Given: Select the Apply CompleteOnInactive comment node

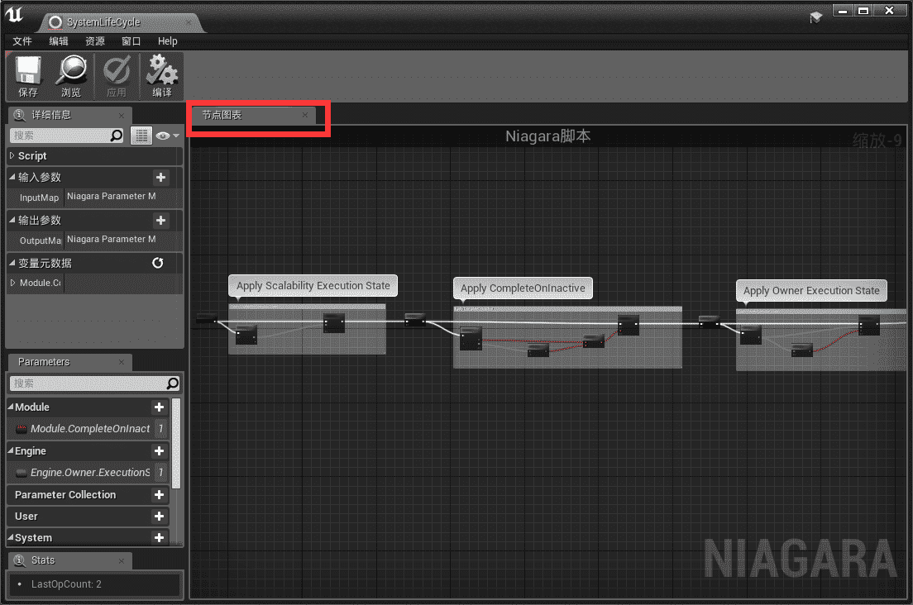Looking at the screenshot, I should pyautogui.click(x=523, y=288).
